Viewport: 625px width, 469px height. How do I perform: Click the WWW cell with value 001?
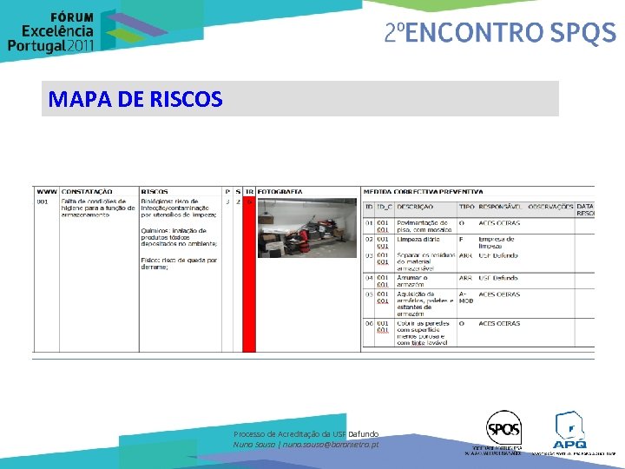[43, 201]
